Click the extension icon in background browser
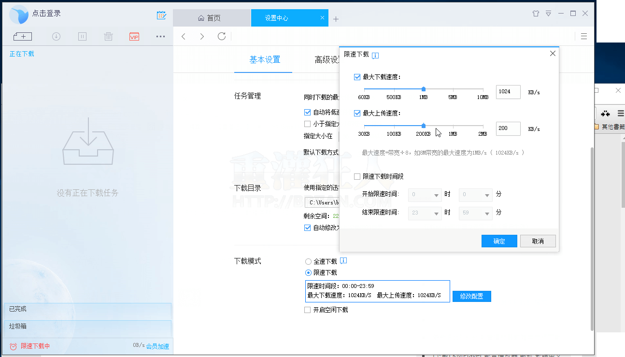Viewport: 625px width, 357px height. (x=605, y=114)
